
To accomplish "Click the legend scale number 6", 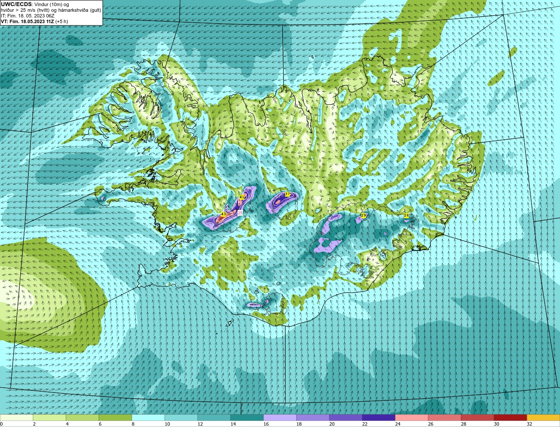I will [x=99, y=424].
